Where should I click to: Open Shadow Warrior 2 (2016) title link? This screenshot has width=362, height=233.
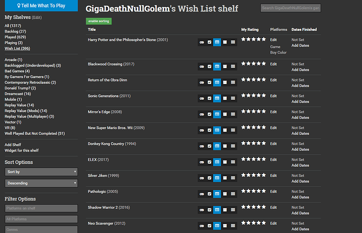tap(109, 208)
